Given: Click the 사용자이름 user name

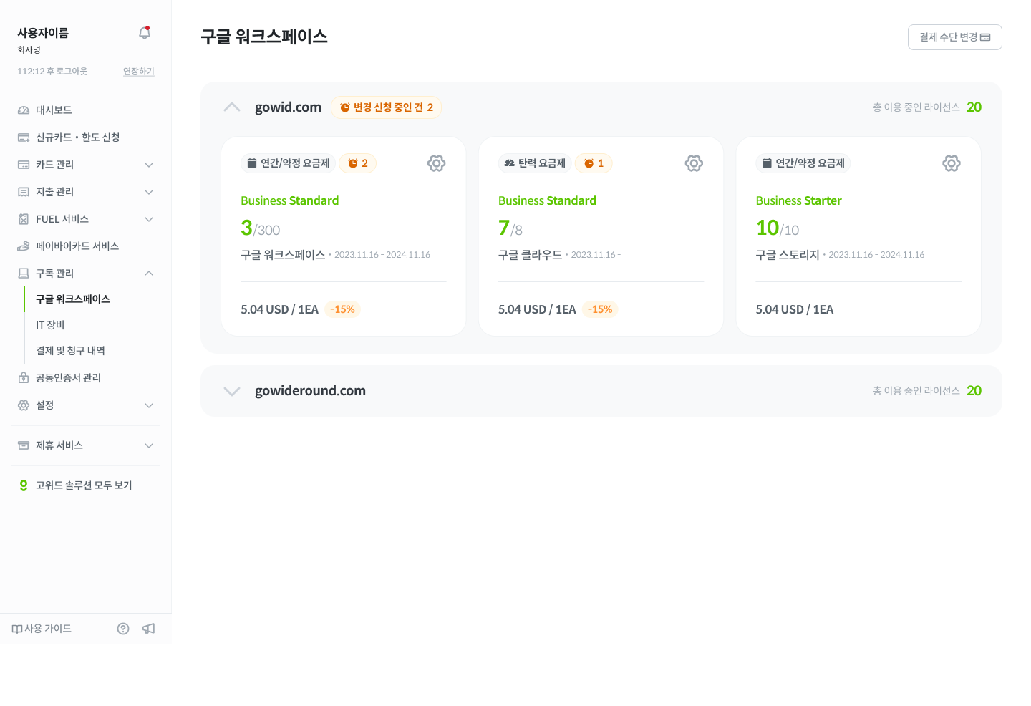Looking at the screenshot, I should coord(43,33).
